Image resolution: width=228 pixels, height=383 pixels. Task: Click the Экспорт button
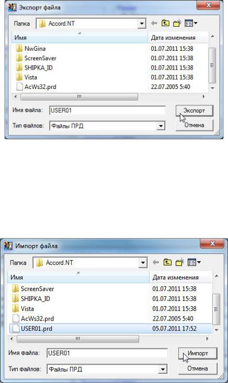coord(195,110)
